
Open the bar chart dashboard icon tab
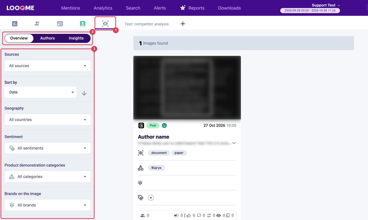coord(15,24)
